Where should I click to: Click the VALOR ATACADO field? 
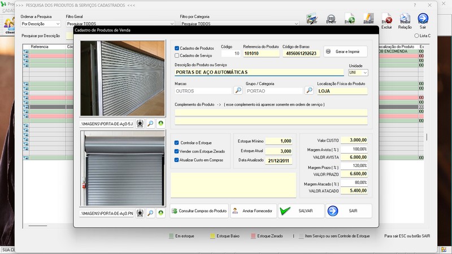click(354, 191)
